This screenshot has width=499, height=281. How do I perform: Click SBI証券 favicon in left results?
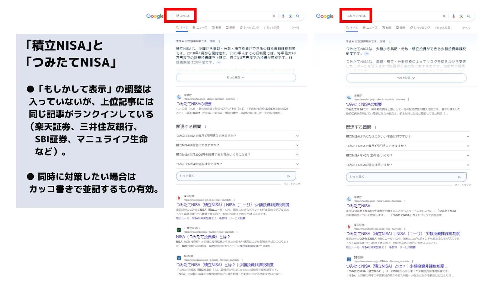[x=179, y=258]
